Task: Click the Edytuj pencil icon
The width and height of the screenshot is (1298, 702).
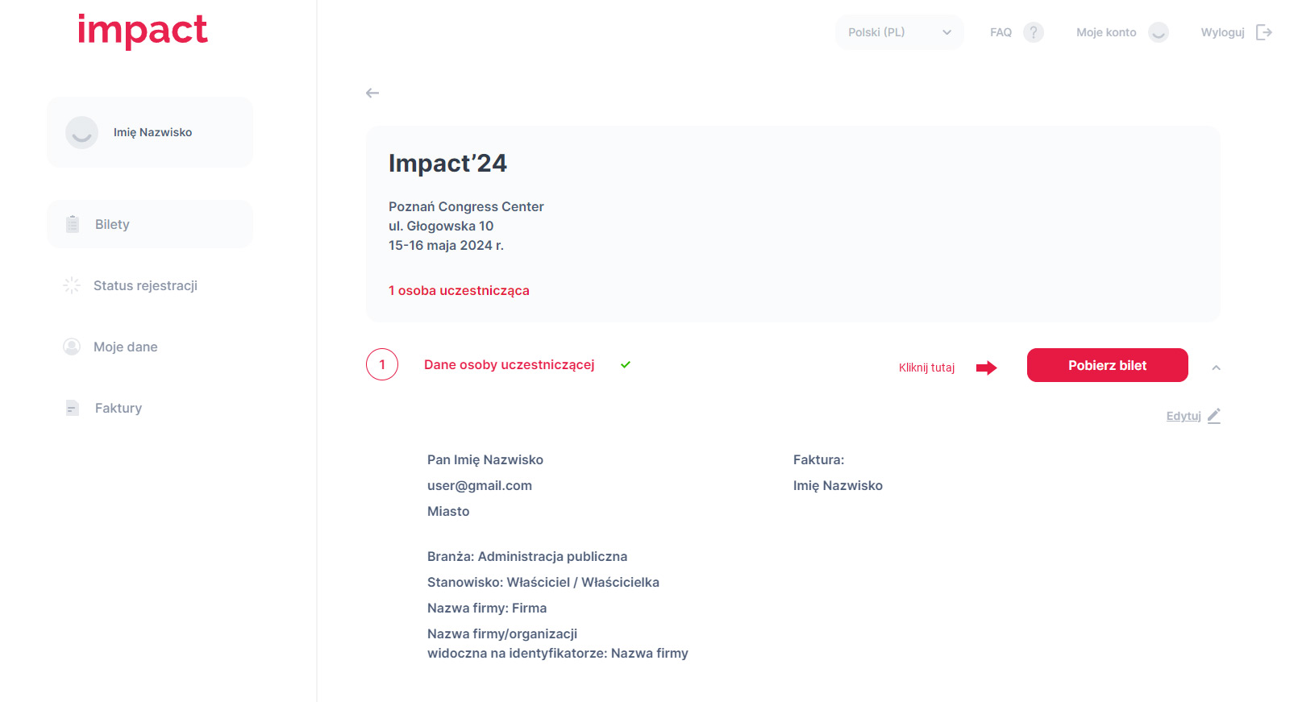Action: click(x=1214, y=416)
